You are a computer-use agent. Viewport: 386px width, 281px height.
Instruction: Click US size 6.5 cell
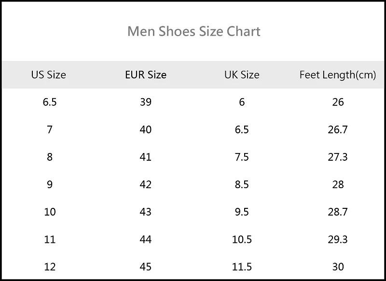coord(50,102)
